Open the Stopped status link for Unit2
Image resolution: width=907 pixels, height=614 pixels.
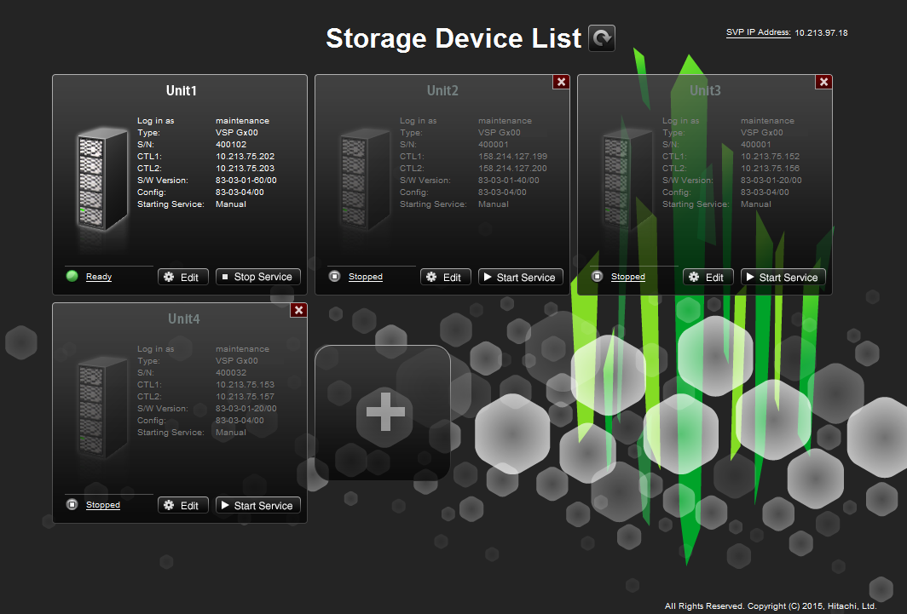pos(366,277)
